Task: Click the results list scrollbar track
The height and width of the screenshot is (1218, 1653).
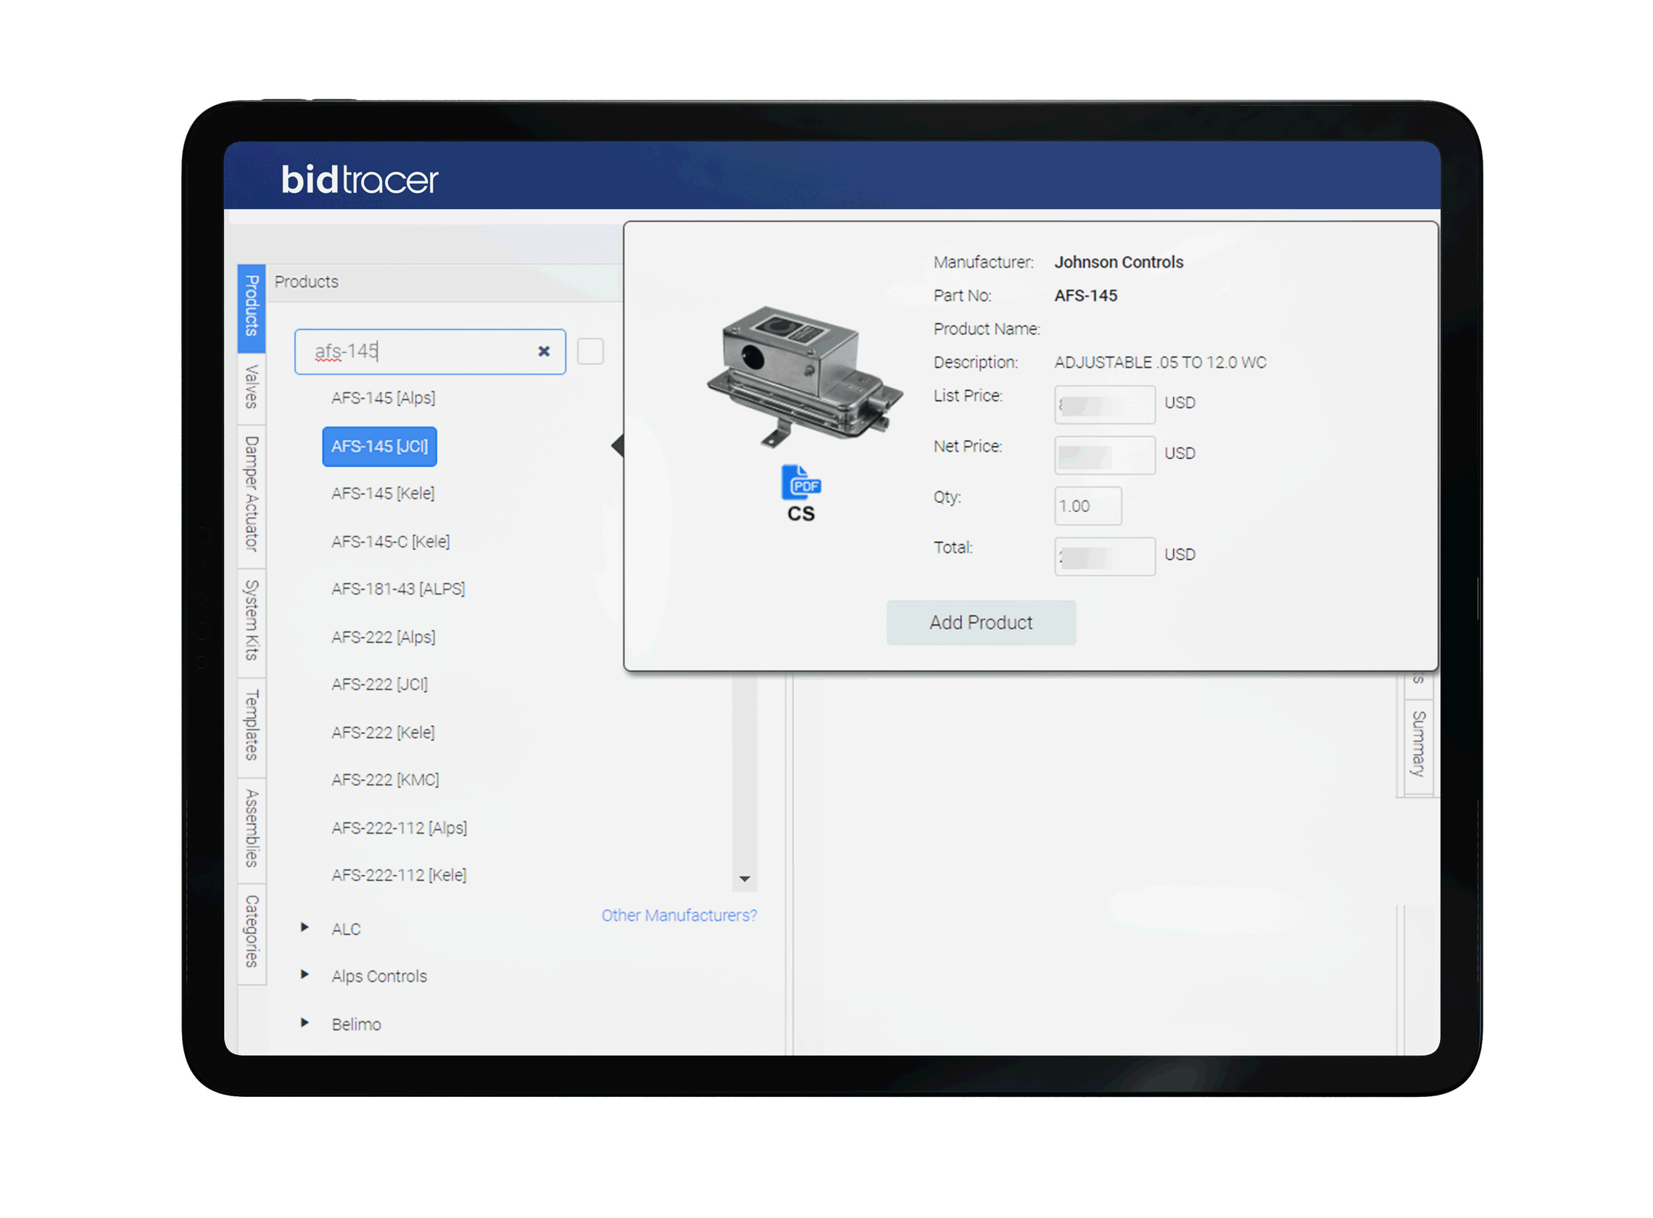Action: pos(744,774)
